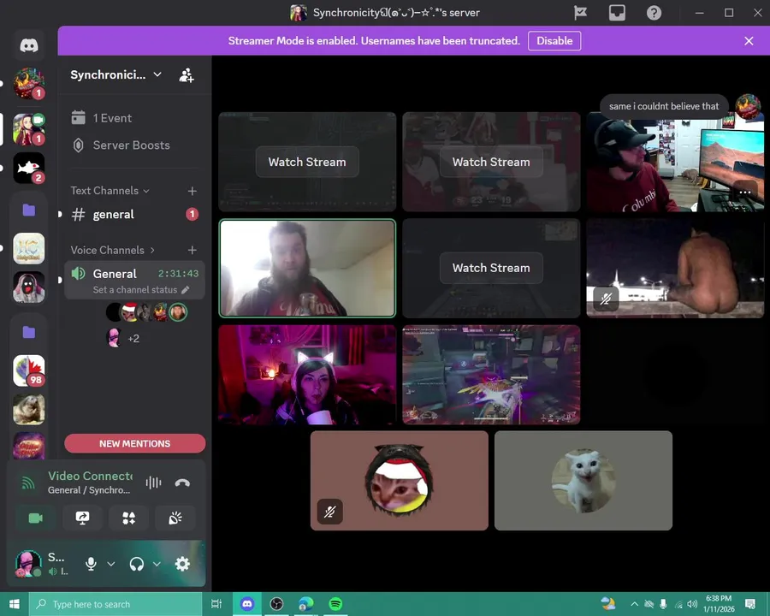Disable Streamer Mode
Viewport: 770px width, 616px height.
pos(554,41)
